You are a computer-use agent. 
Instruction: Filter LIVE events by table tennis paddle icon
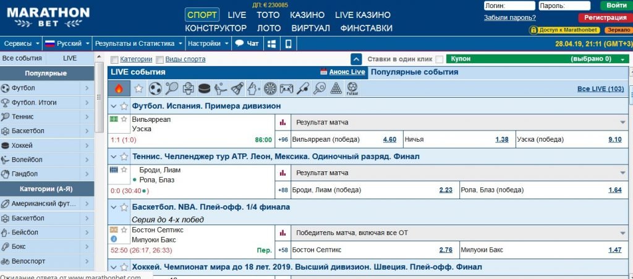click(x=320, y=88)
